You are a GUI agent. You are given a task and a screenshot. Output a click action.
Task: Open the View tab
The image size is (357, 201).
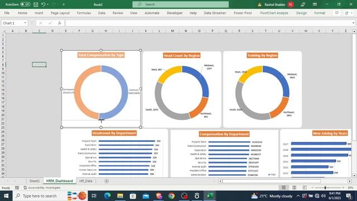134,13
